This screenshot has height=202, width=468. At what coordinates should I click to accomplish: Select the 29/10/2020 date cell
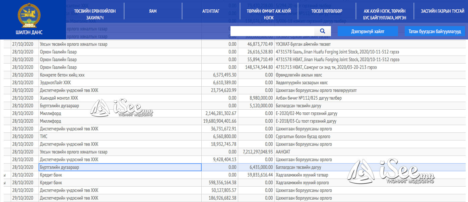[25, 198]
